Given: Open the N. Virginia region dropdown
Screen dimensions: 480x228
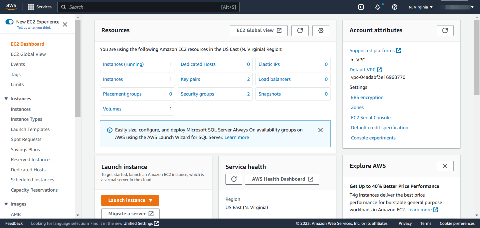Looking at the screenshot, I should point(420,7).
